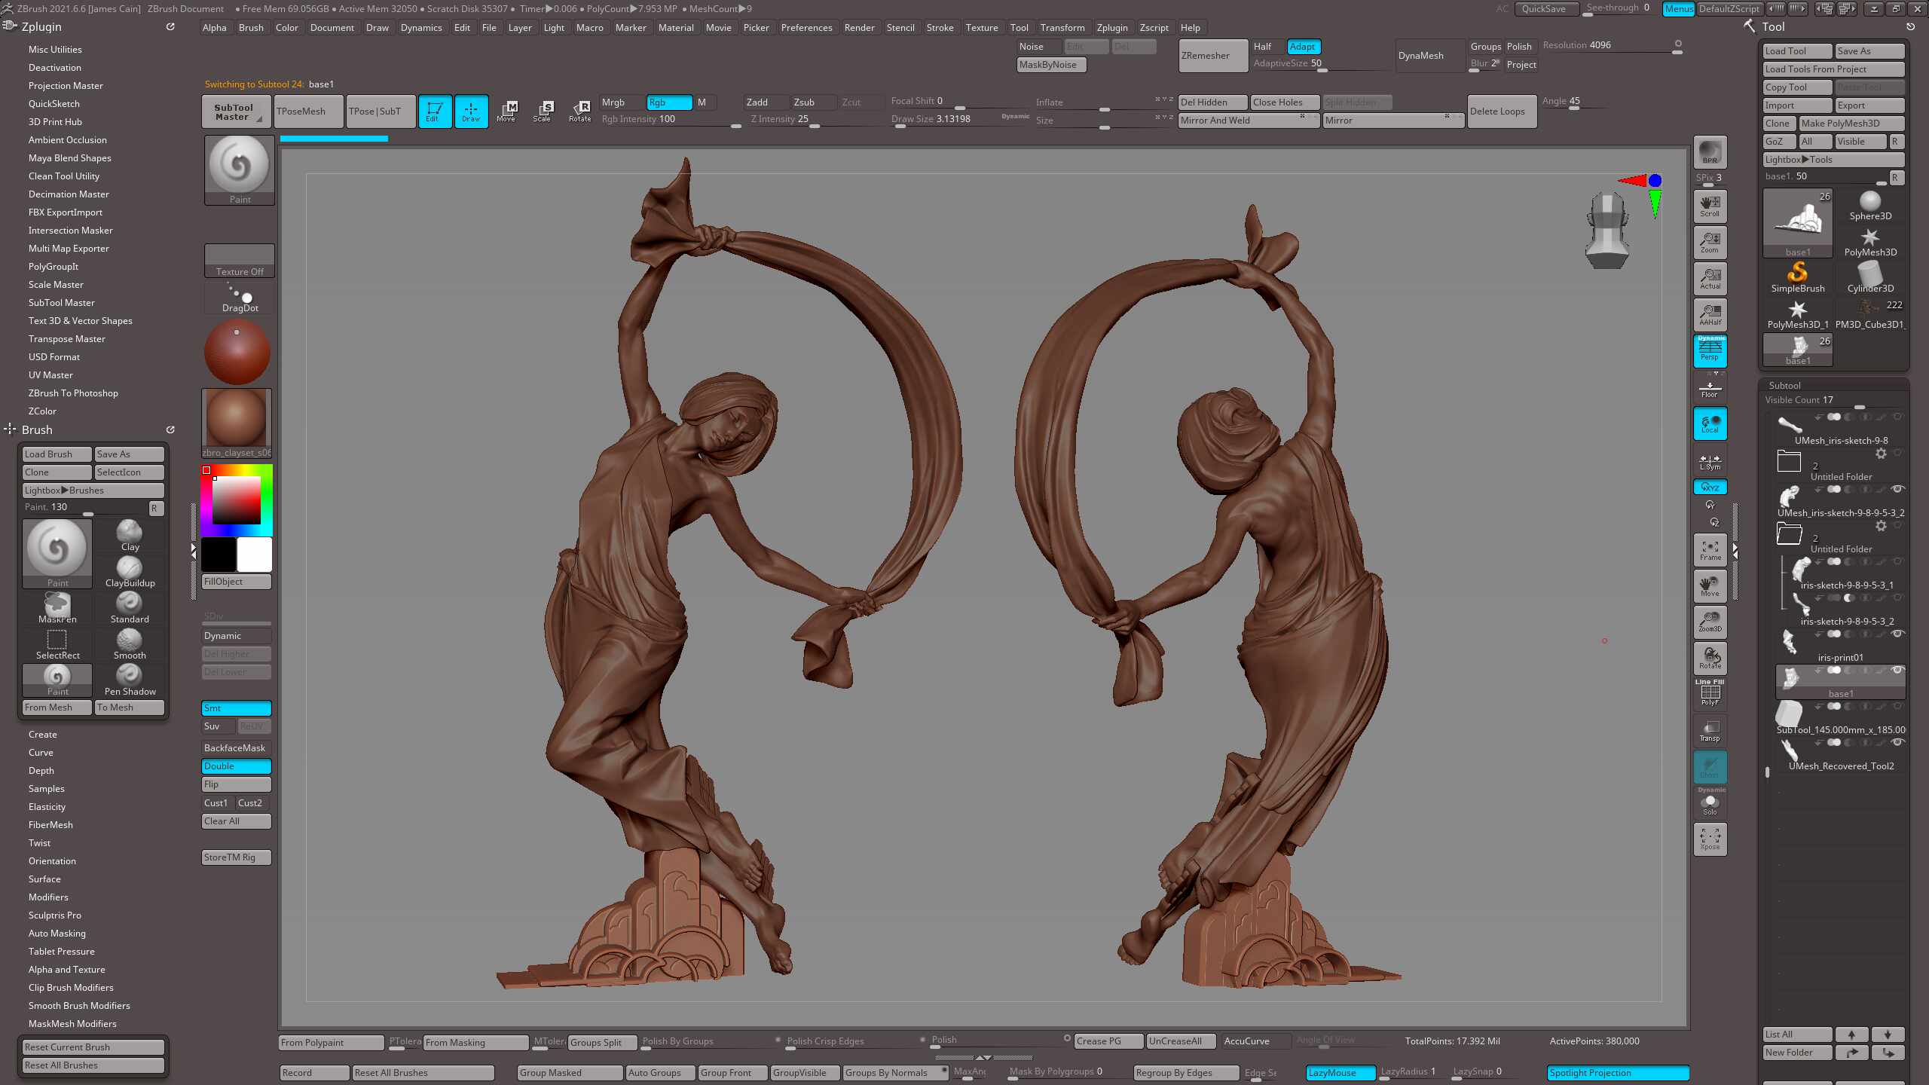Viewport: 1929px width, 1085px height.
Task: Click the Frame mesh icon
Action: tap(1710, 549)
